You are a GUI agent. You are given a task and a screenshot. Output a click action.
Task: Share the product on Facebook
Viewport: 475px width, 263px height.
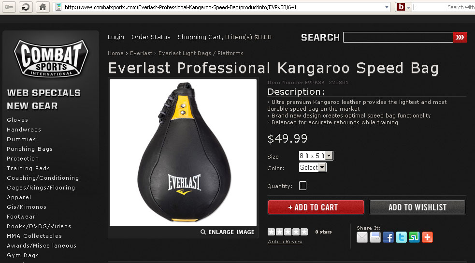pos(388,237)
